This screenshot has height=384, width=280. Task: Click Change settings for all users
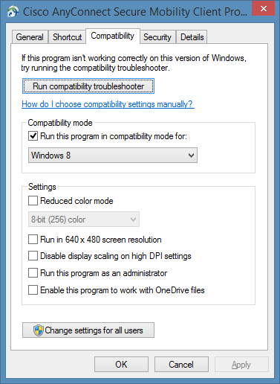(x=88, y=330)
